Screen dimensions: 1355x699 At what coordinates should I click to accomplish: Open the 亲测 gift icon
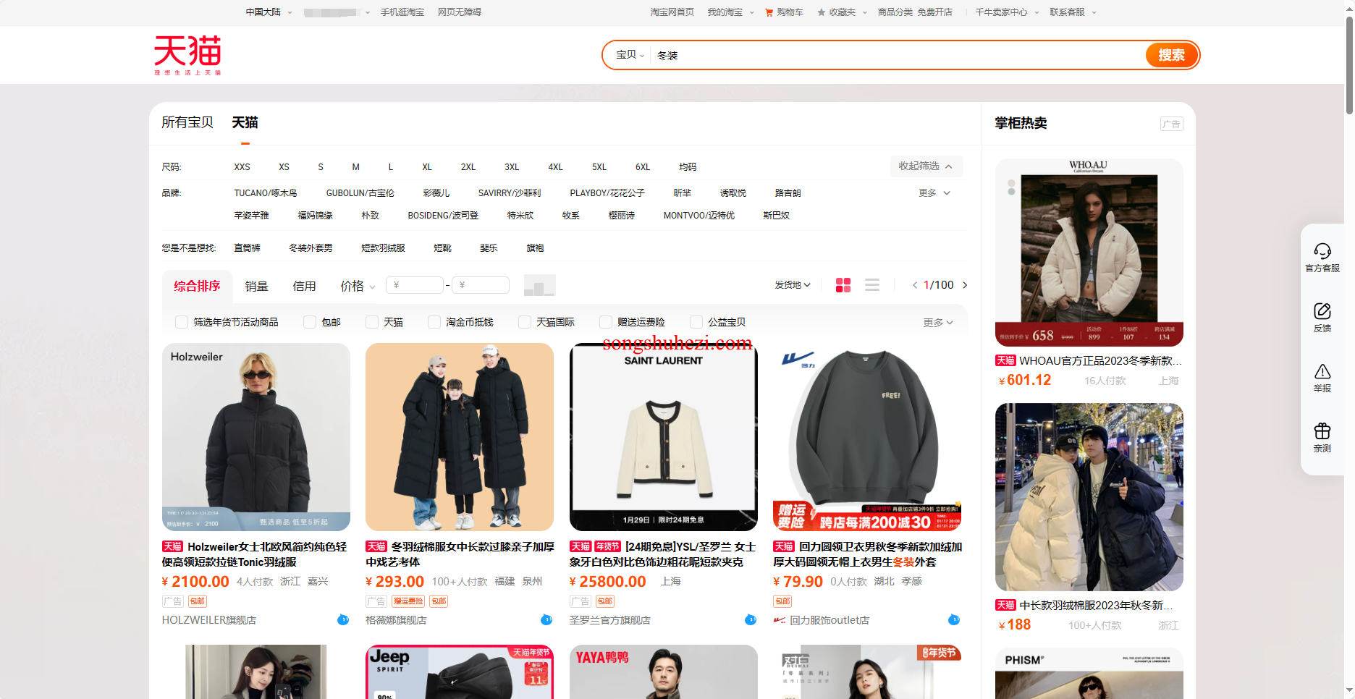pos(1322,431)
